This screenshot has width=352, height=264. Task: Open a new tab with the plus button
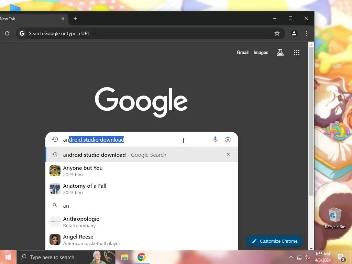75,19
